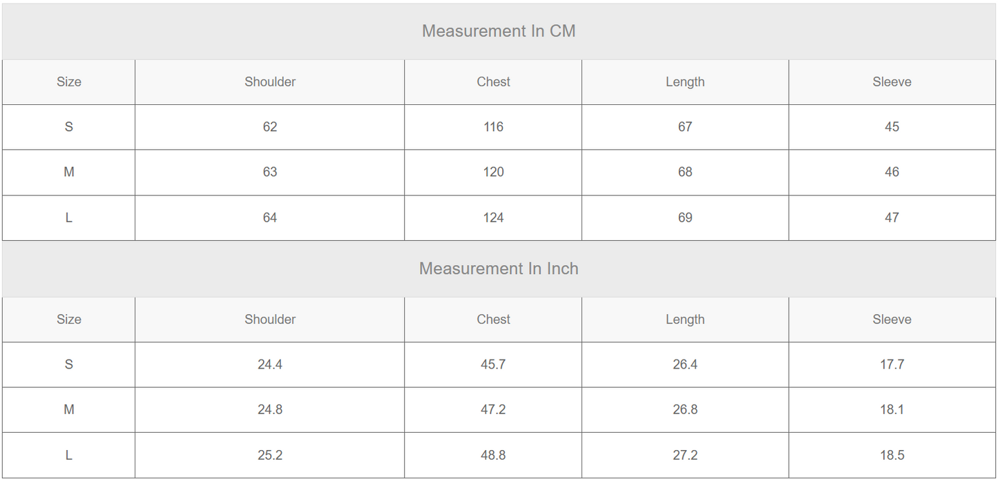Click the sleeve value 46

[x=892, y=173]
